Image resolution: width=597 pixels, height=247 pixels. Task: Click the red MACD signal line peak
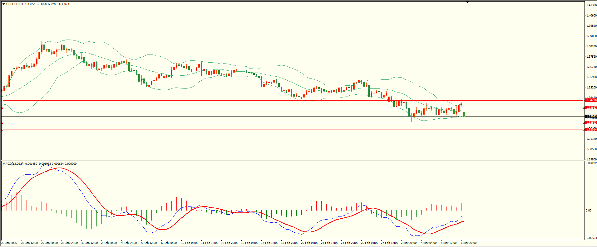point(59,168)
